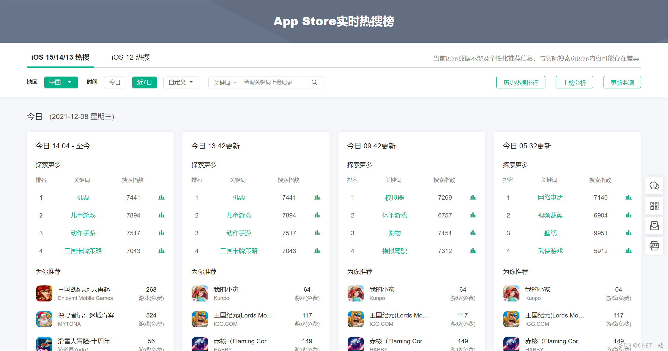The image size is (668, 351).
Task: Open trend chart icon for 模拟器 keyword
Action: 473,198
